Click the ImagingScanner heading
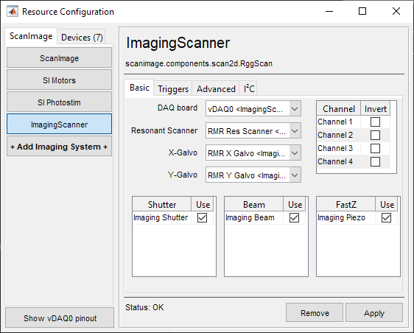Screen dimensions: 414x333 178,43
